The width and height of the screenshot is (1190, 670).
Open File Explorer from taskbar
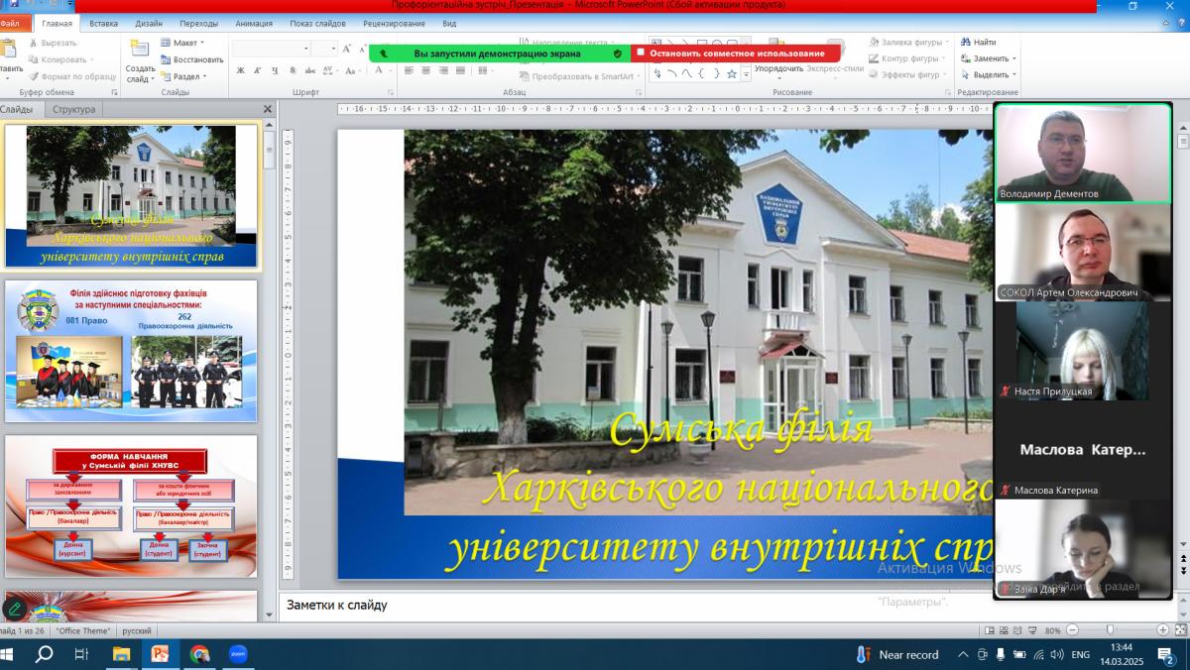[121, 654]
